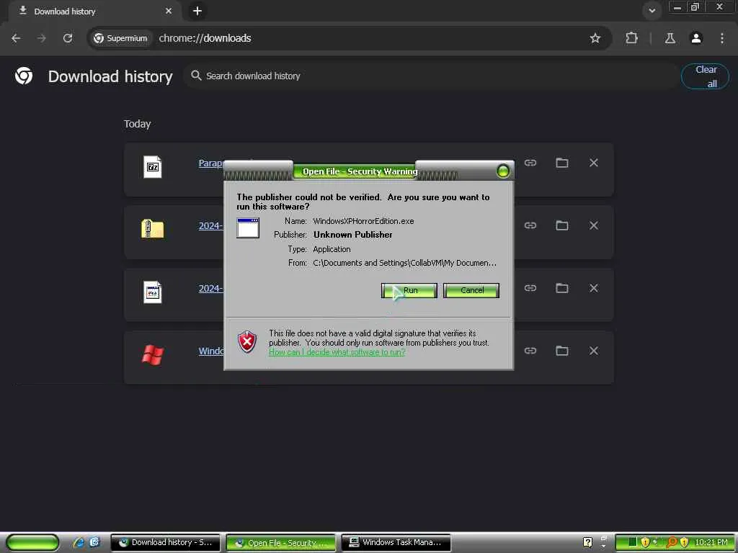Open the tab search dropdown arrow
Viewport: 738px width, 553px height.
pos(652,10)
